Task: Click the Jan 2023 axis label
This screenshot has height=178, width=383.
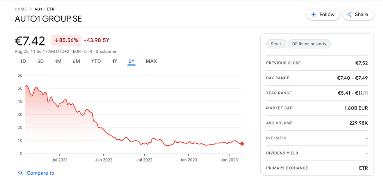Action: 189,160
